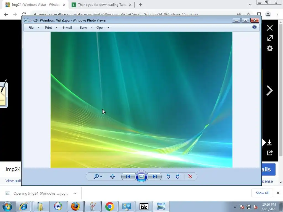Open Chrome's tab search chevron
Image resolution: width=283 pixels, height=212 pixels.
pyautogui.click(x=250, y=5)
